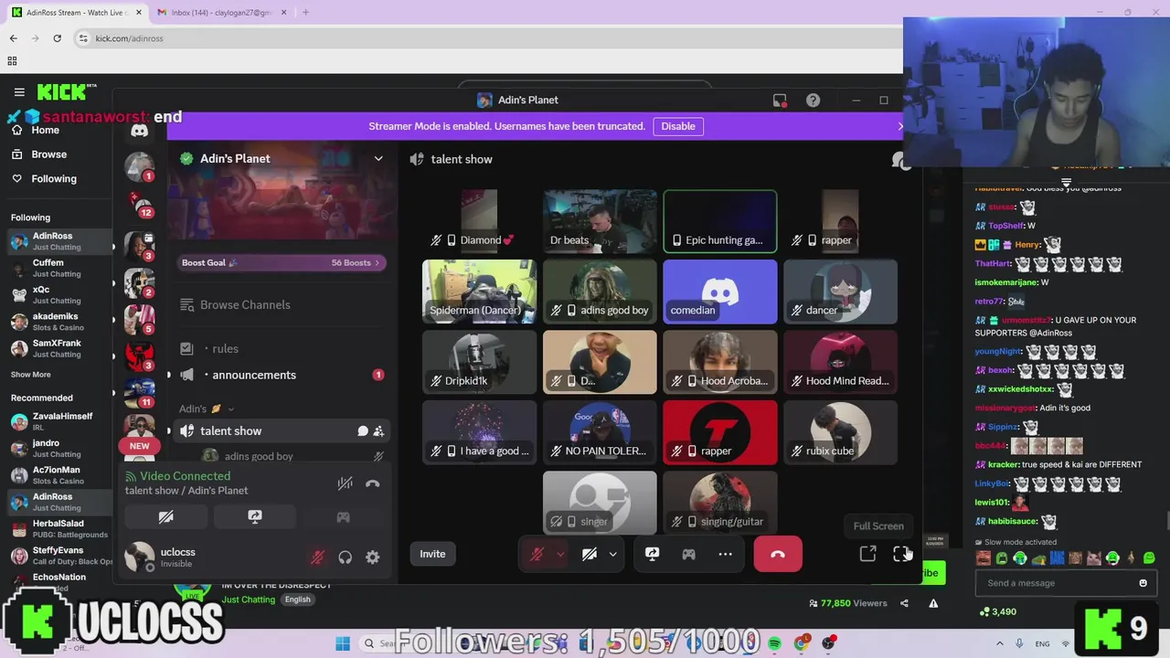Open the browser apps grid shortcut
Image resolution: width=1170 pixels, height=658 pixels.
(12, 61)
